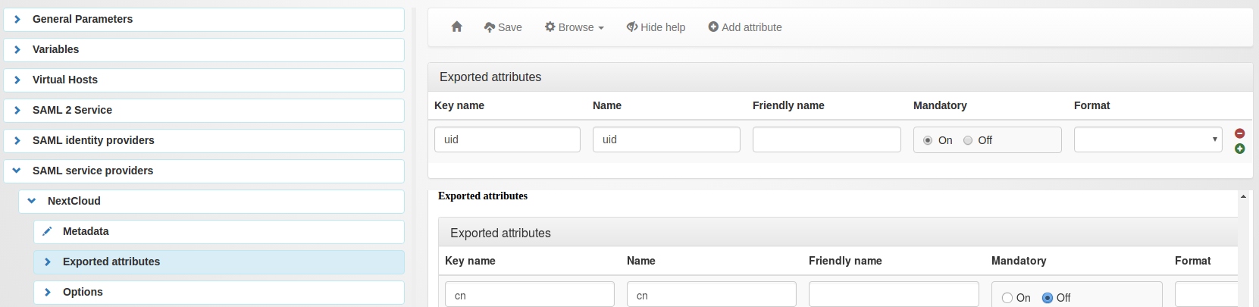The width and height of the screenshot is (1259, 307).
Task: Click the Save cloud icon
Action: pyautogui.click(x=490, y=27)
